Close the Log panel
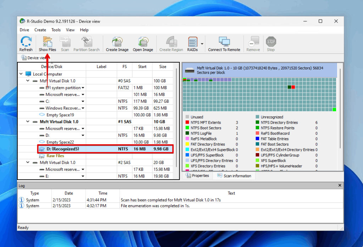This screenshot has height=247, width=363. [x=339, y=185]
